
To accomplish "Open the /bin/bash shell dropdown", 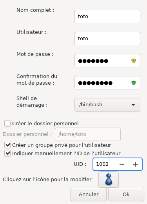I will (x=107, y=105).
